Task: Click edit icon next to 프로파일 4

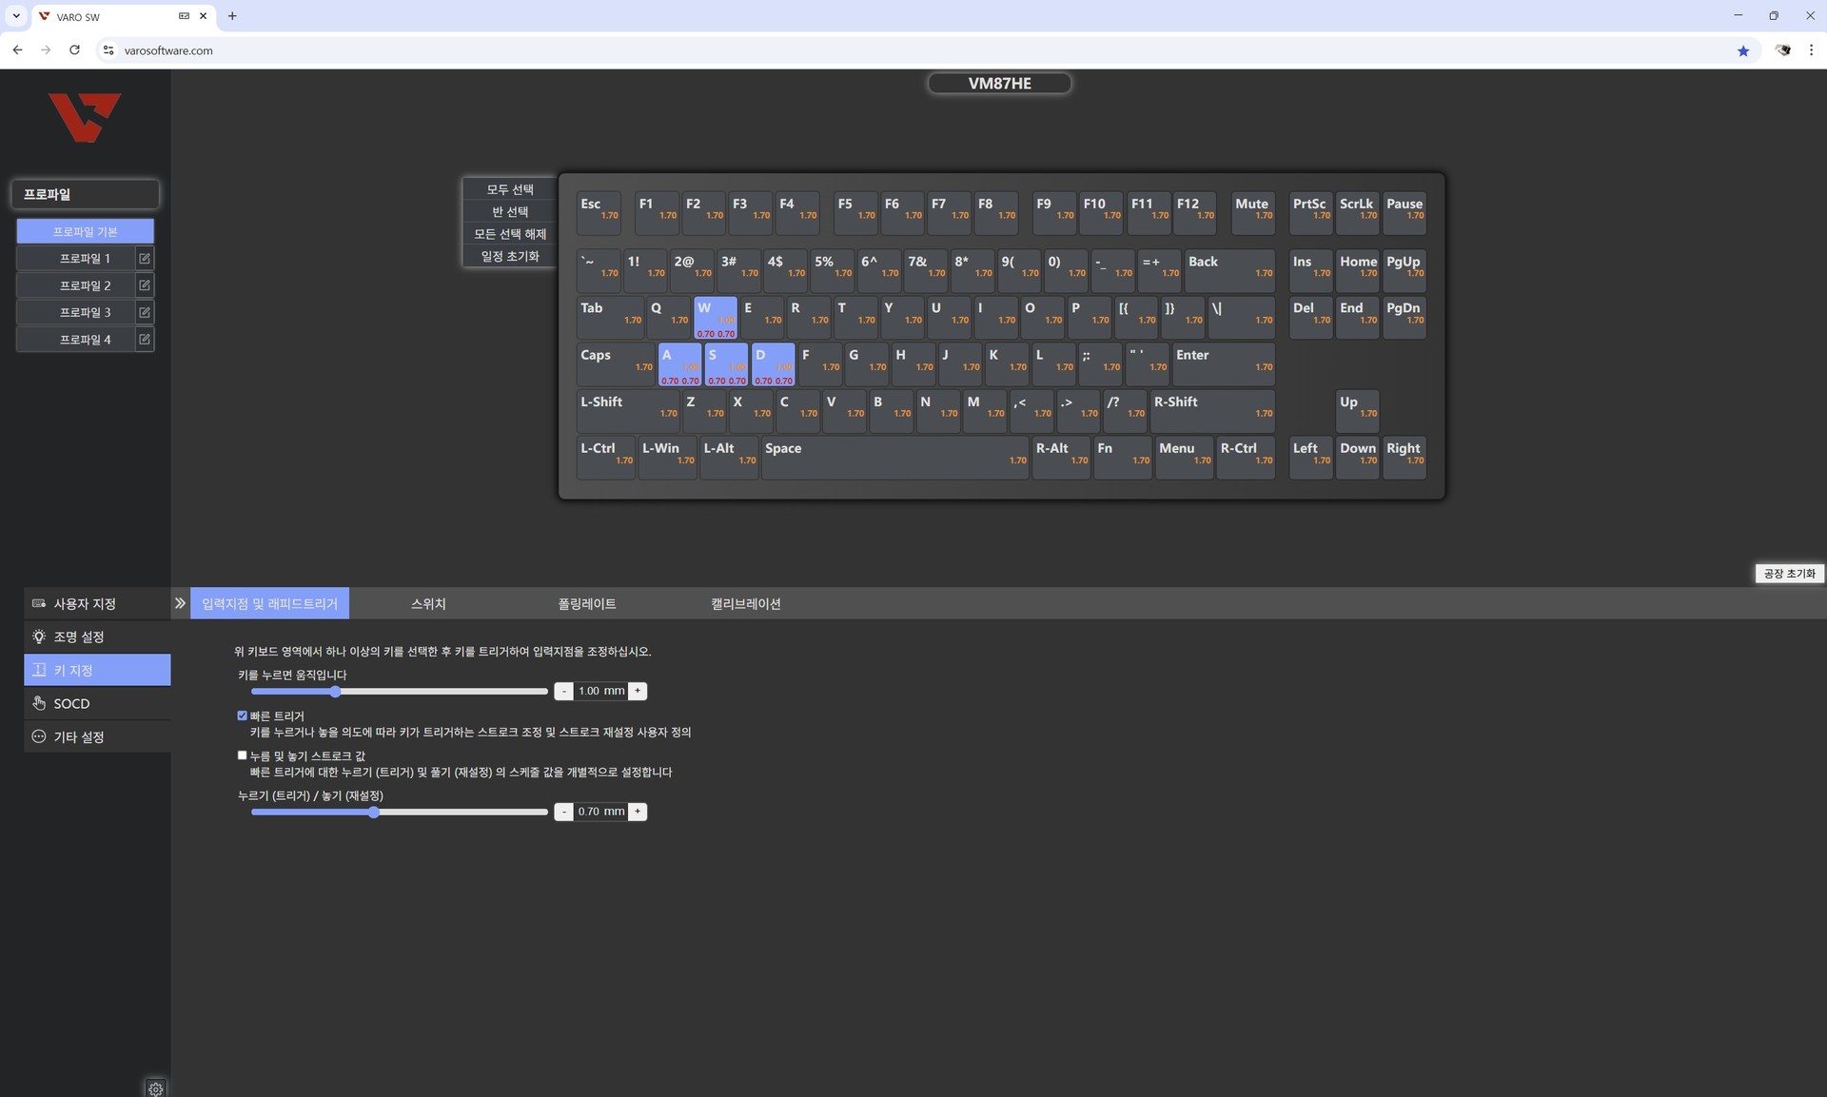Action: [x=145, y=339]
